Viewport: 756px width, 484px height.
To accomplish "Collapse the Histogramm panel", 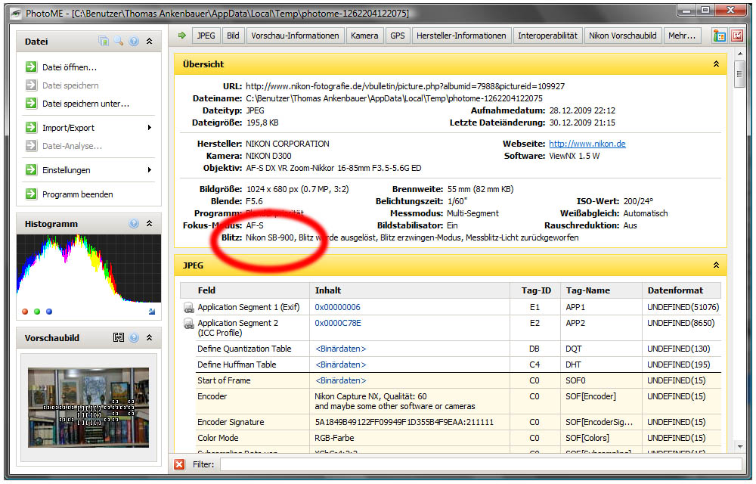I will point(150,223).
